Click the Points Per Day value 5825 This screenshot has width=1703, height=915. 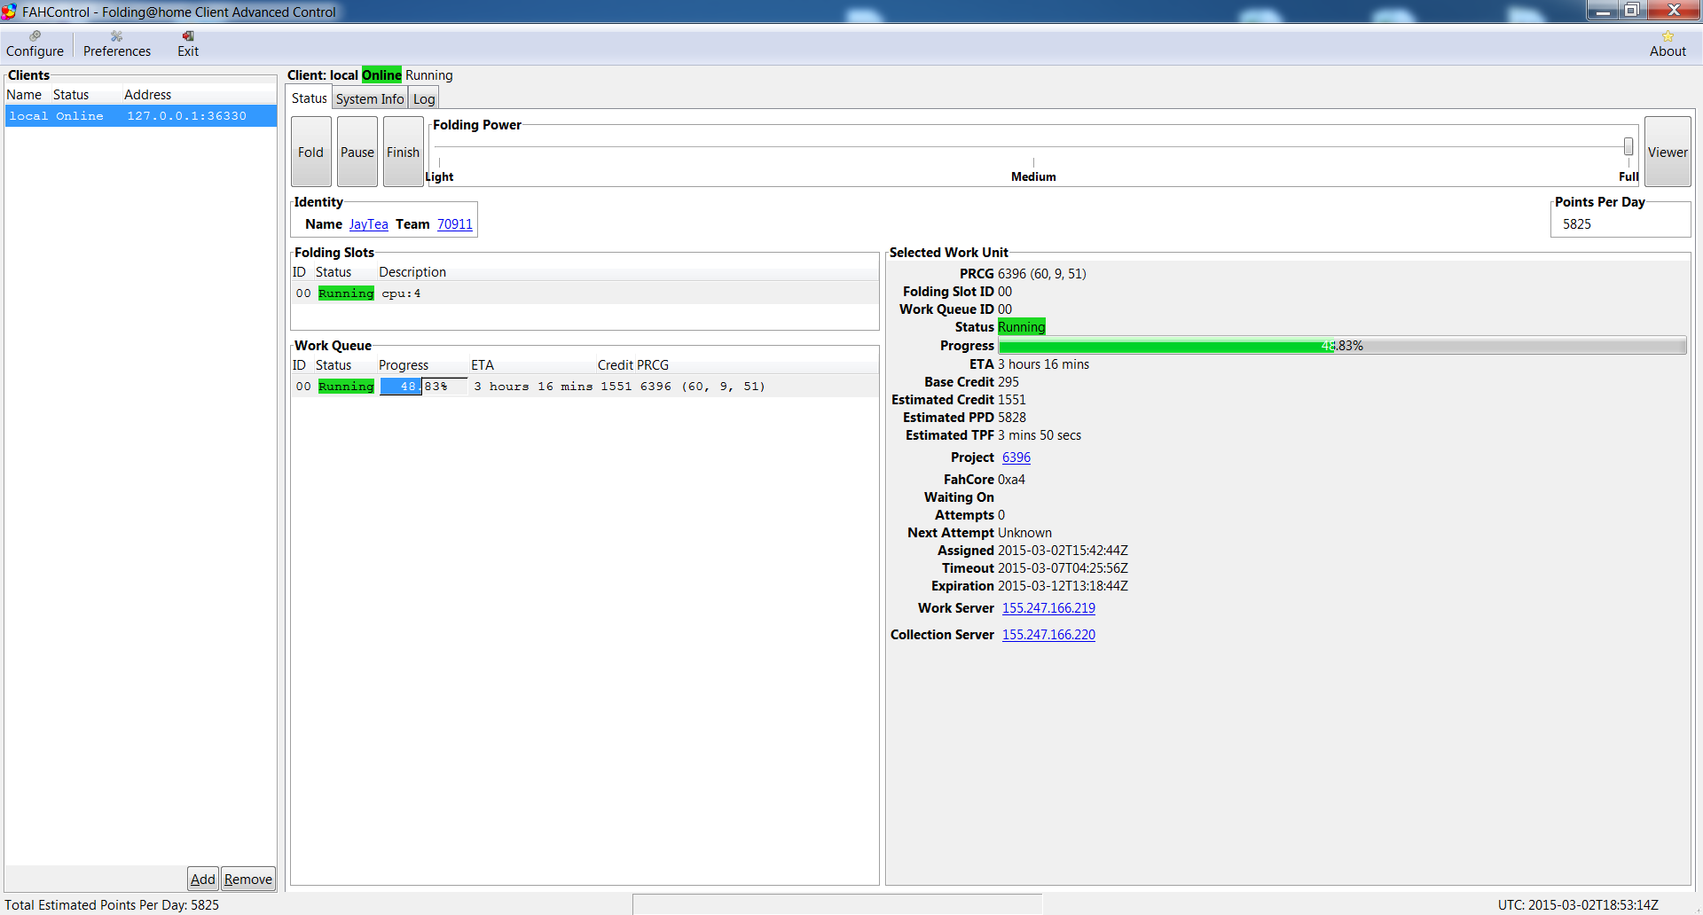(x=1577, y=224)
